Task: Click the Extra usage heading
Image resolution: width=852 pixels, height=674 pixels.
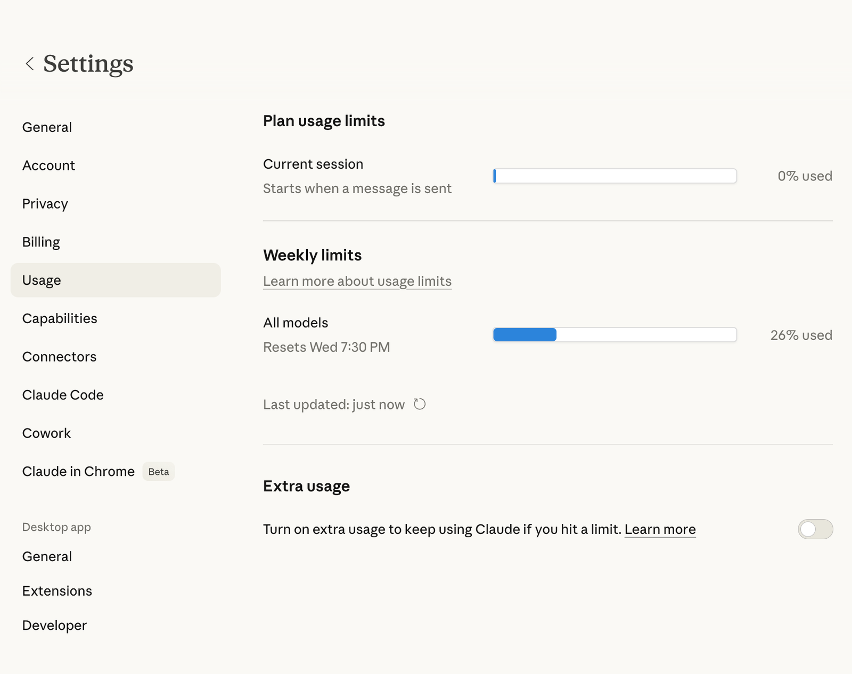Action: (306, 486)
